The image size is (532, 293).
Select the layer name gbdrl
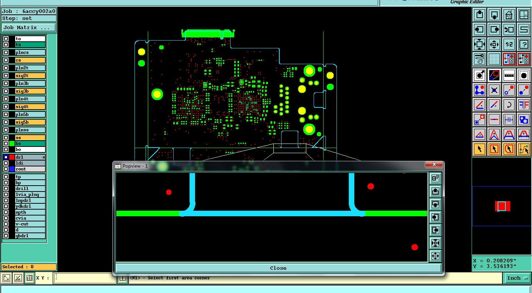30,236
